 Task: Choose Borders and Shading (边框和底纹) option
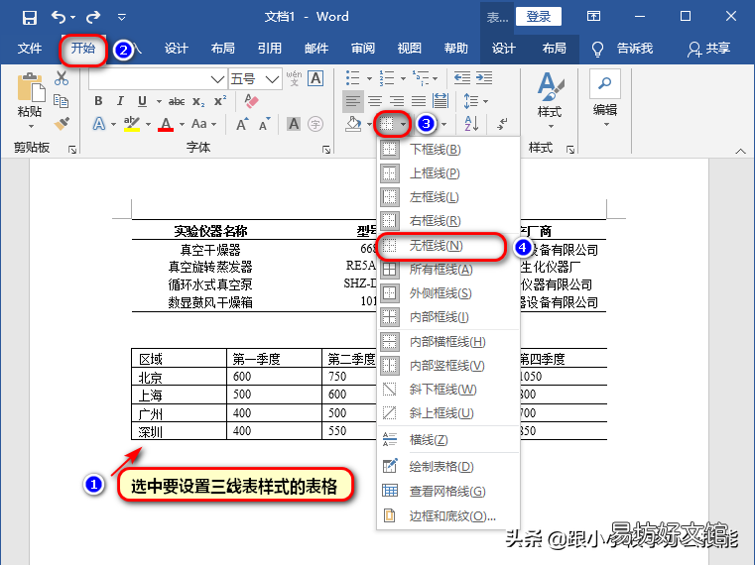(448, 516)
